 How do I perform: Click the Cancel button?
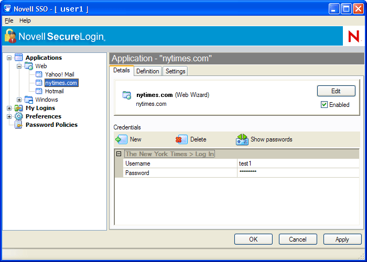[x=298, y=239]
